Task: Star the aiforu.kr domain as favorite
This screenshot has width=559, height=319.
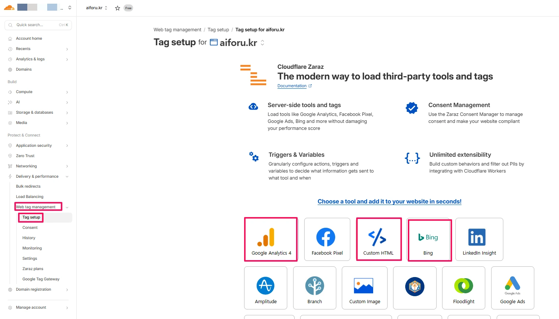Action: (117, 8)
